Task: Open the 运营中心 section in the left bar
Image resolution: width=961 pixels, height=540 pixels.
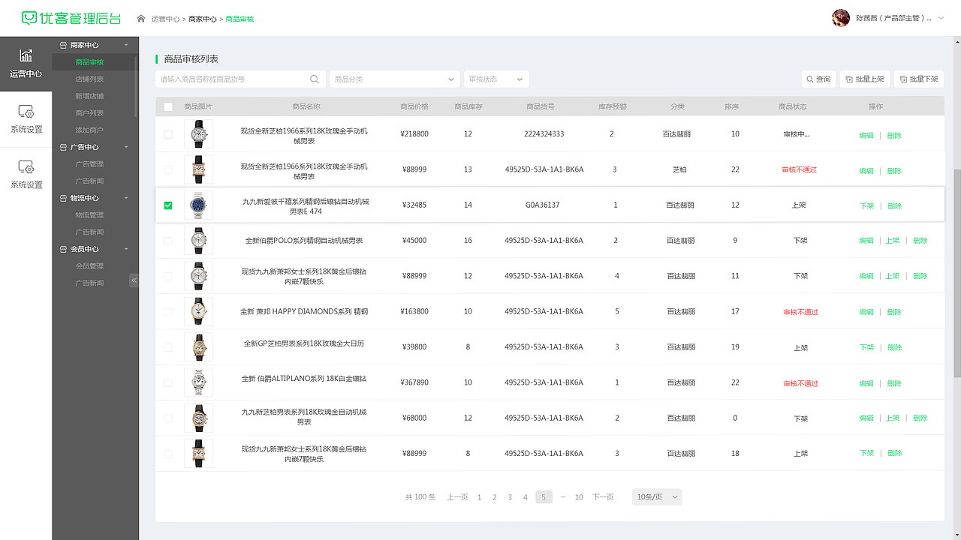Action: coord(26,64)
